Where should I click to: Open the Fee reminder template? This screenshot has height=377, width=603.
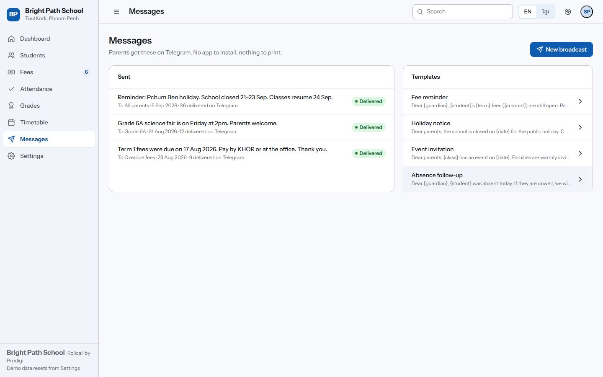497,101
